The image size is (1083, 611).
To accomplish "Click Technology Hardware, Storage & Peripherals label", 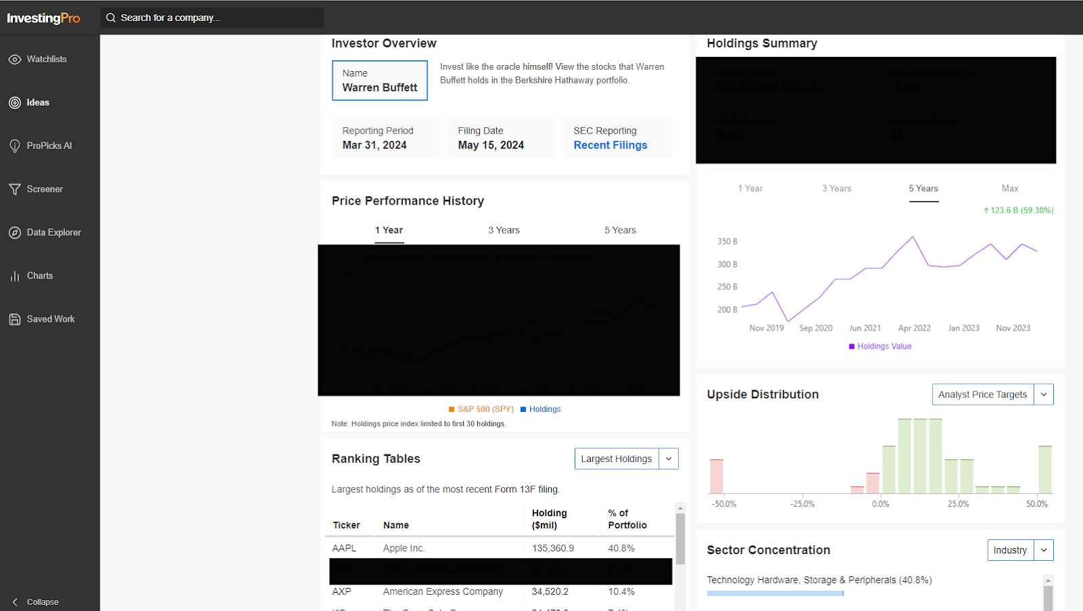I will (x=819, y=581).
